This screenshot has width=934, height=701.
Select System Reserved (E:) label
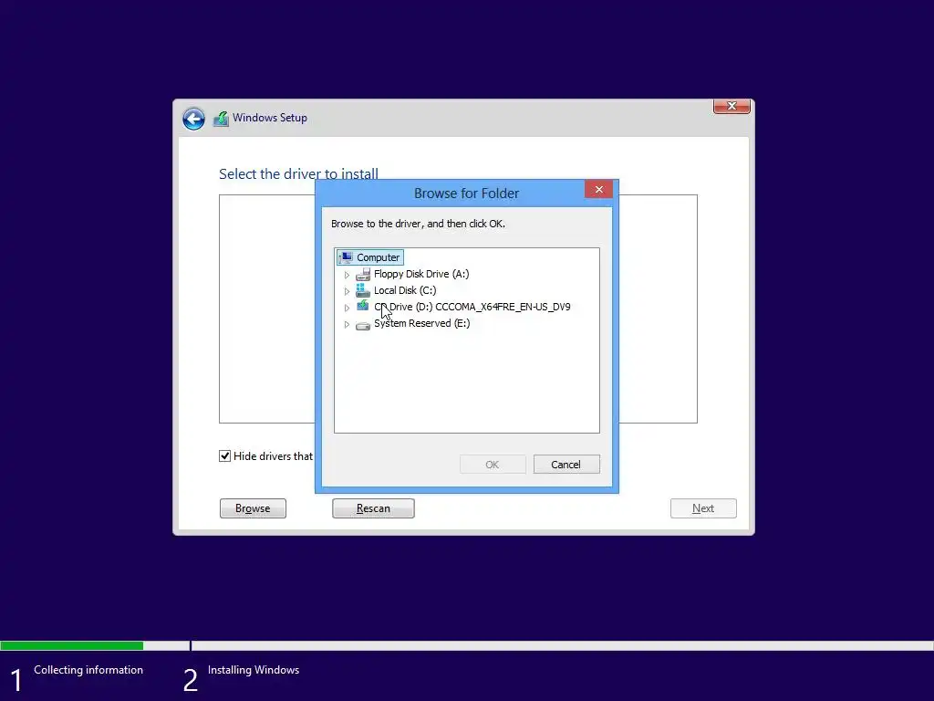421,323
